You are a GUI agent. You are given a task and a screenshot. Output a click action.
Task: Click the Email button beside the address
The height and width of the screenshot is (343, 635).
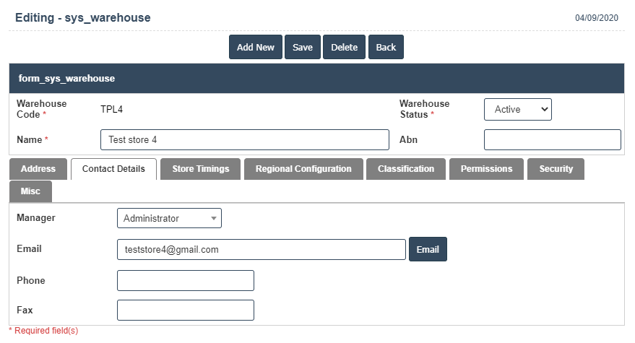pyautogui.click(x=428, y=249)
